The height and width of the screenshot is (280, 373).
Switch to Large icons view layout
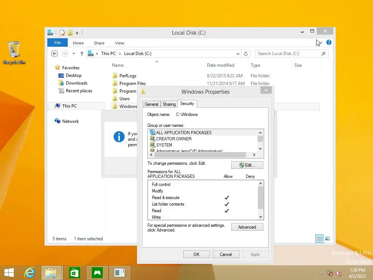(x=327, y=238)
